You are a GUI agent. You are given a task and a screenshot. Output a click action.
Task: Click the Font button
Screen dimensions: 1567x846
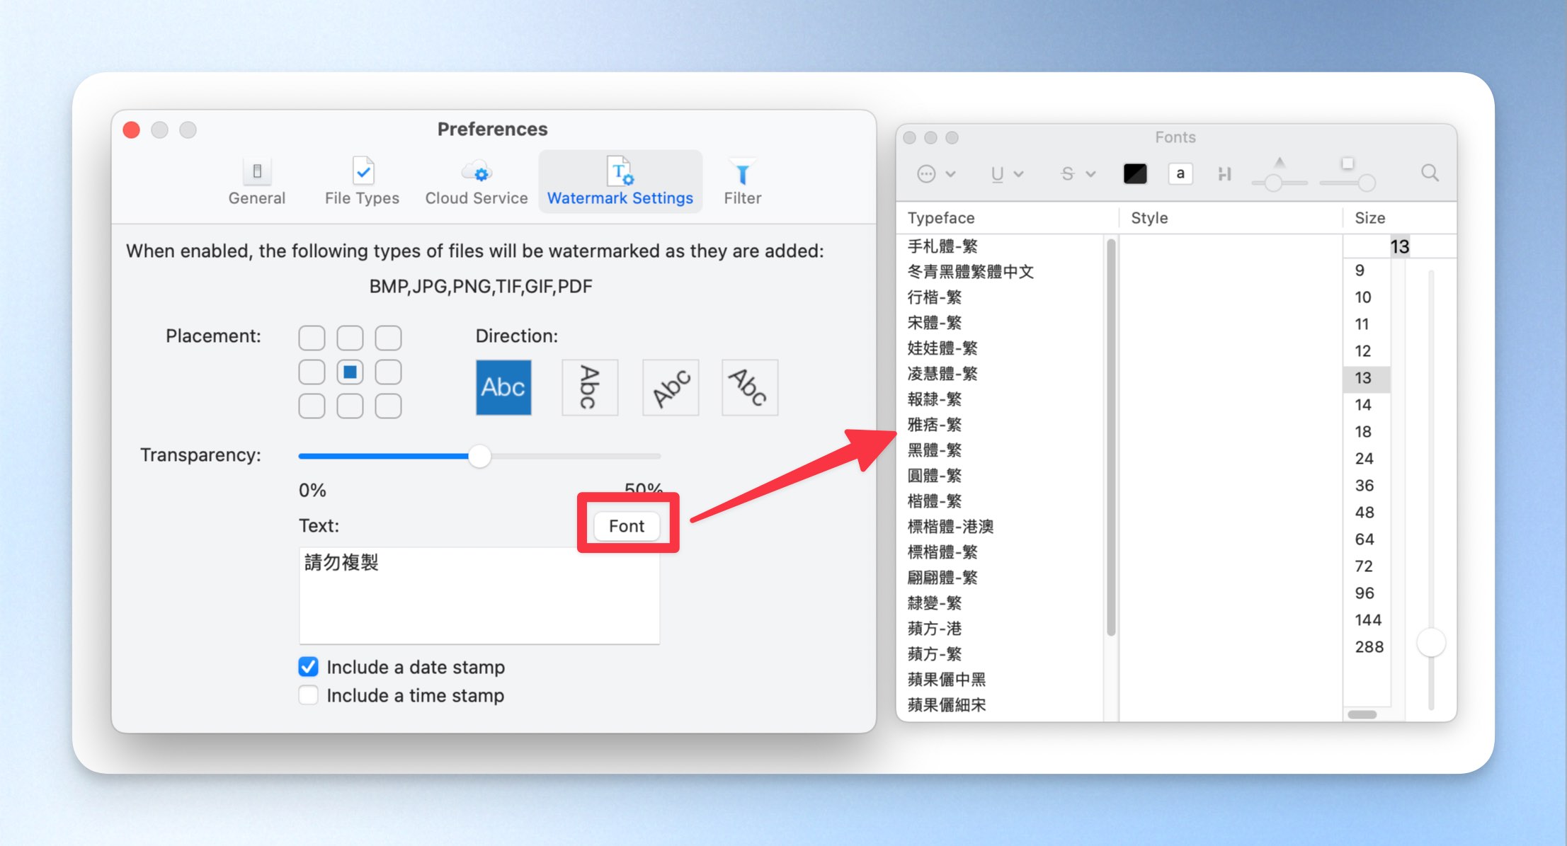click(x=627, y=526)
